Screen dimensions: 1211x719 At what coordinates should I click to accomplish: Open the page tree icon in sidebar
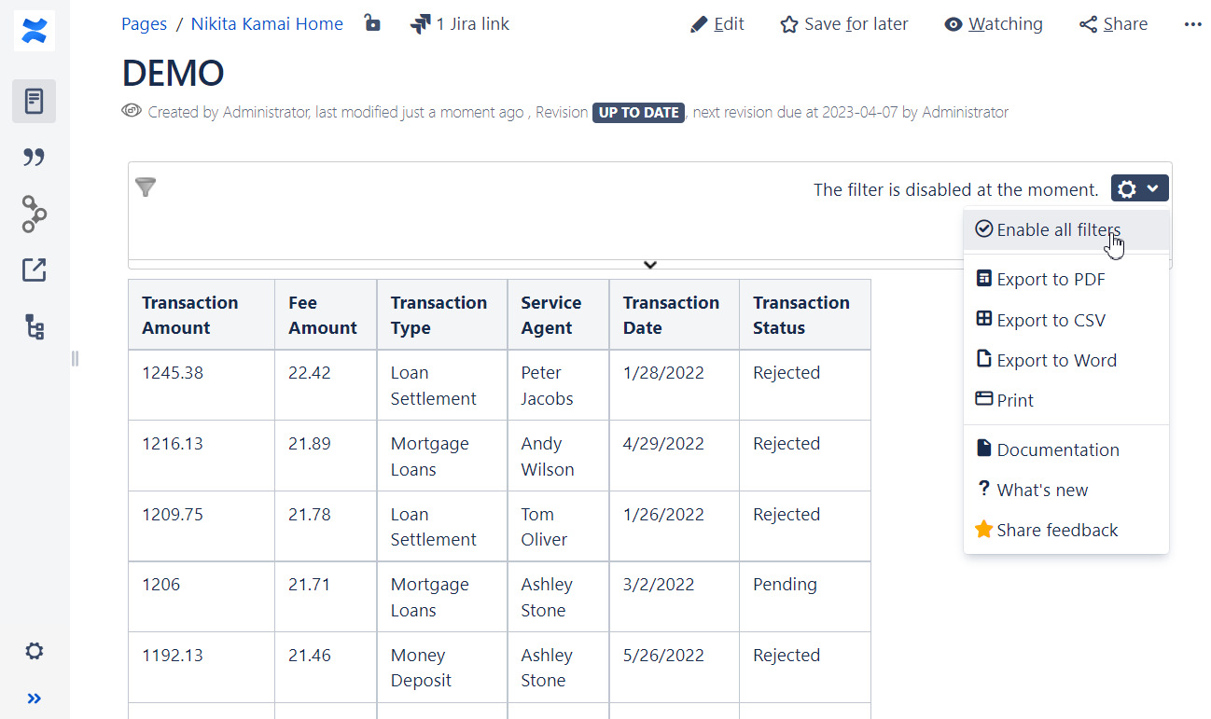[35, 327]
